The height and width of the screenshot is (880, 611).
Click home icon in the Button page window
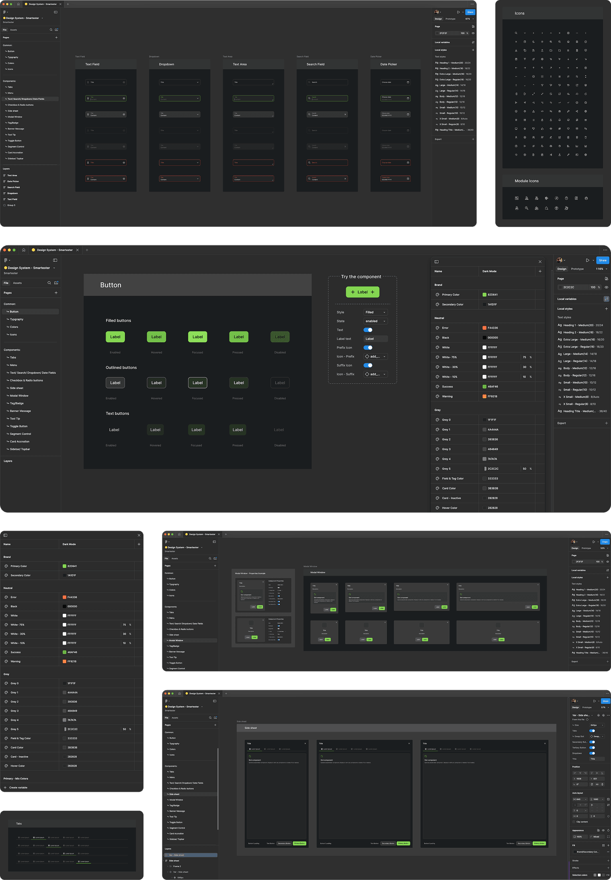[23, 250]
